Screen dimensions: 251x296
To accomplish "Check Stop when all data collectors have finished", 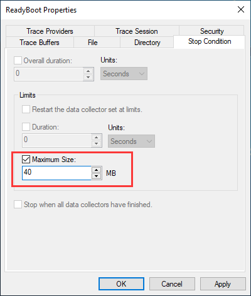I will (x=18, y=204).
